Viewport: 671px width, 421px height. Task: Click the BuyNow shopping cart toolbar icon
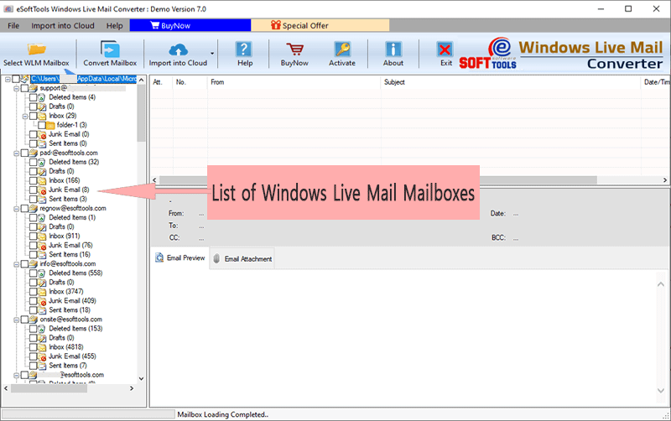294,50
